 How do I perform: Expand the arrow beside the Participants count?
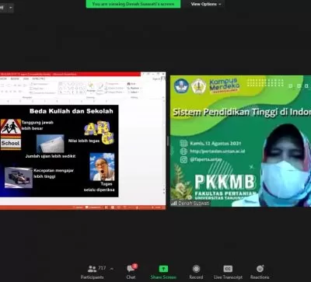pos(112,269)
